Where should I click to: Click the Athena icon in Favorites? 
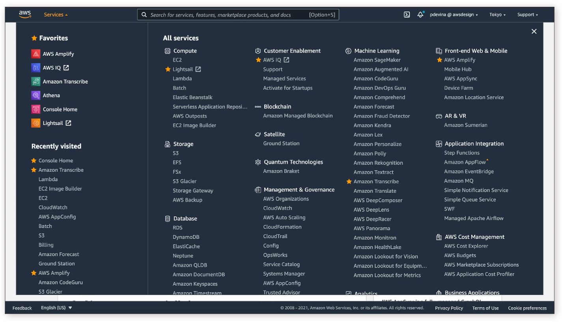point(36,95)
